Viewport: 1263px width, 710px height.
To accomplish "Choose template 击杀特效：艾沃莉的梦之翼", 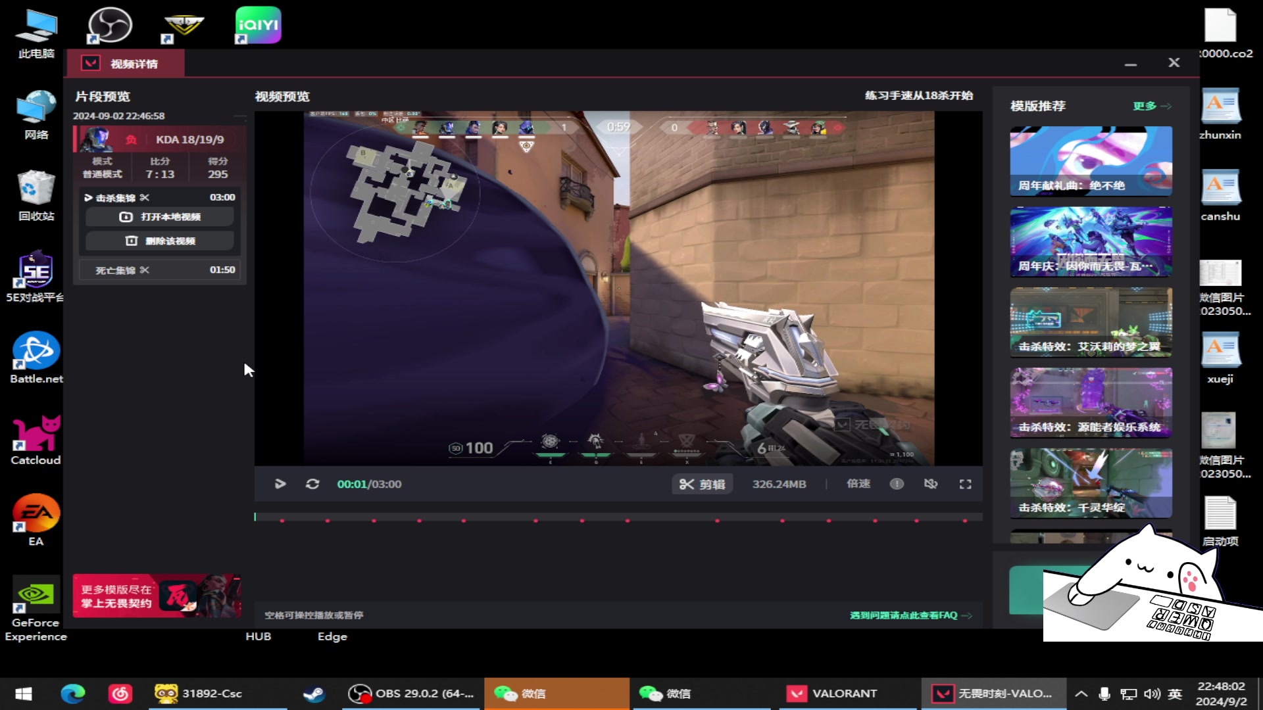I will click(x=1091, y=322).
